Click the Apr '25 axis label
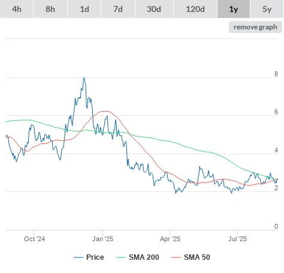Viewport: 284px width, 273px height. (170, 239)
